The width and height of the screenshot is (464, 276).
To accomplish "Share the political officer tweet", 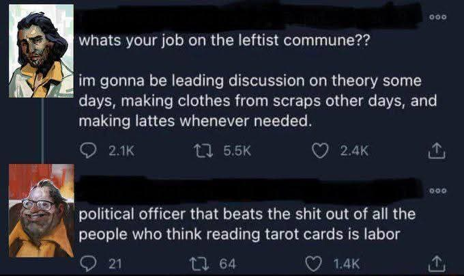I will 437,264.
